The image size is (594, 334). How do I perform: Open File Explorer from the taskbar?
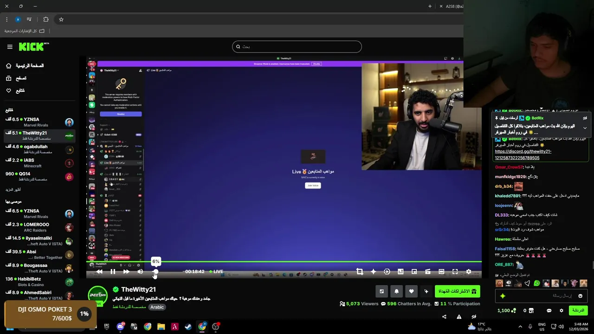[161, 327]
